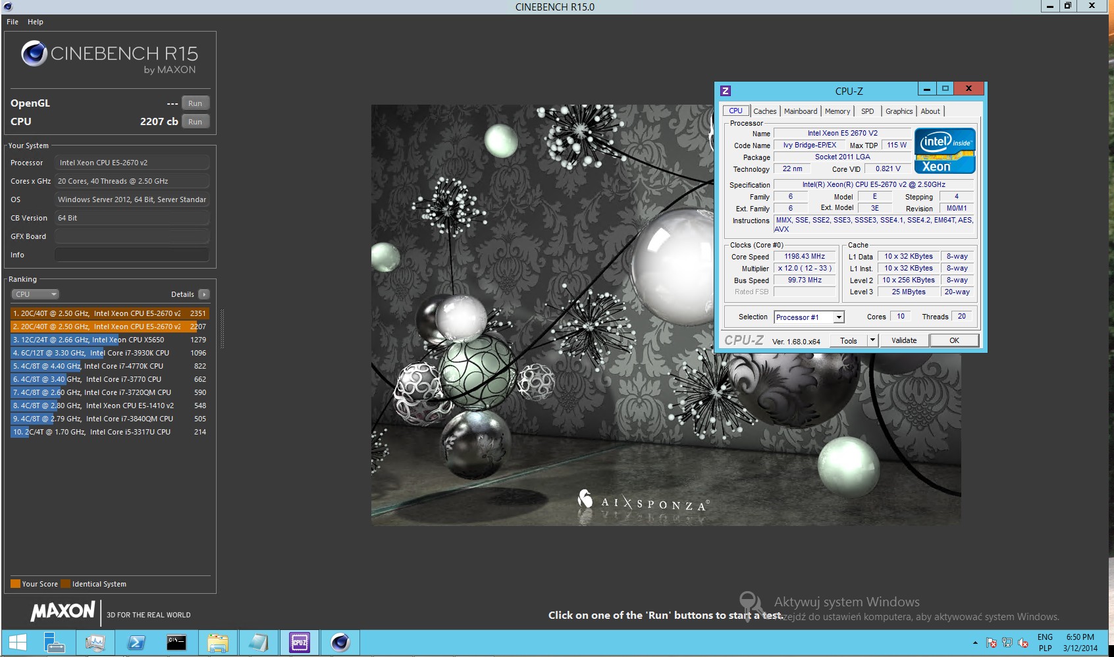Click the Multiplier value x 12.0
The height and width of the screenshot is (657, 1114).
tap(805, 269)
